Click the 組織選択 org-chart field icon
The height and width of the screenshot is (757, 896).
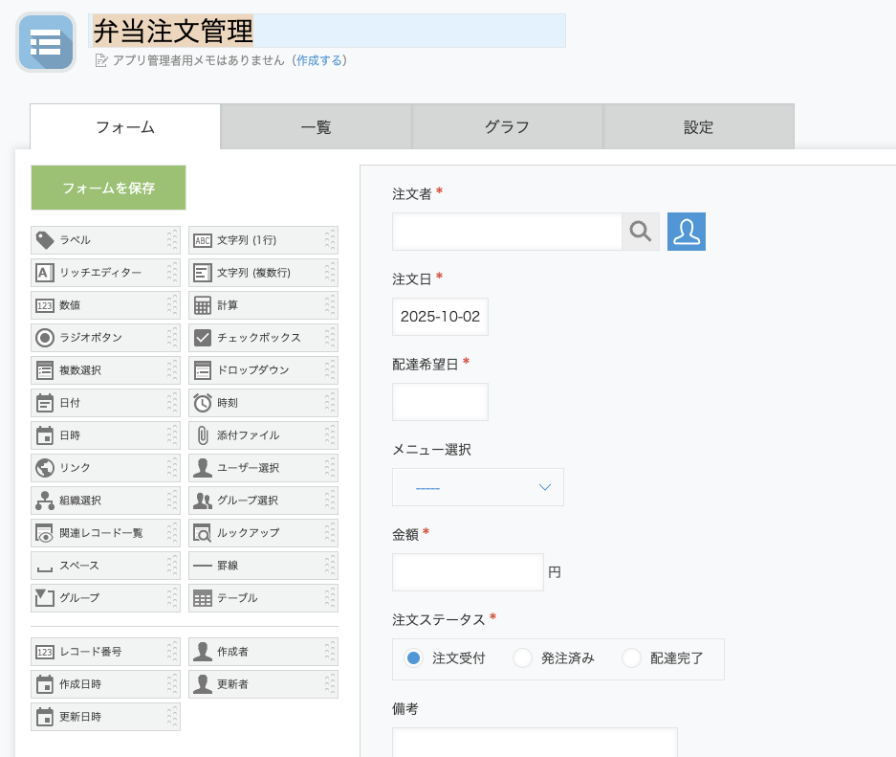click(45, 501)
